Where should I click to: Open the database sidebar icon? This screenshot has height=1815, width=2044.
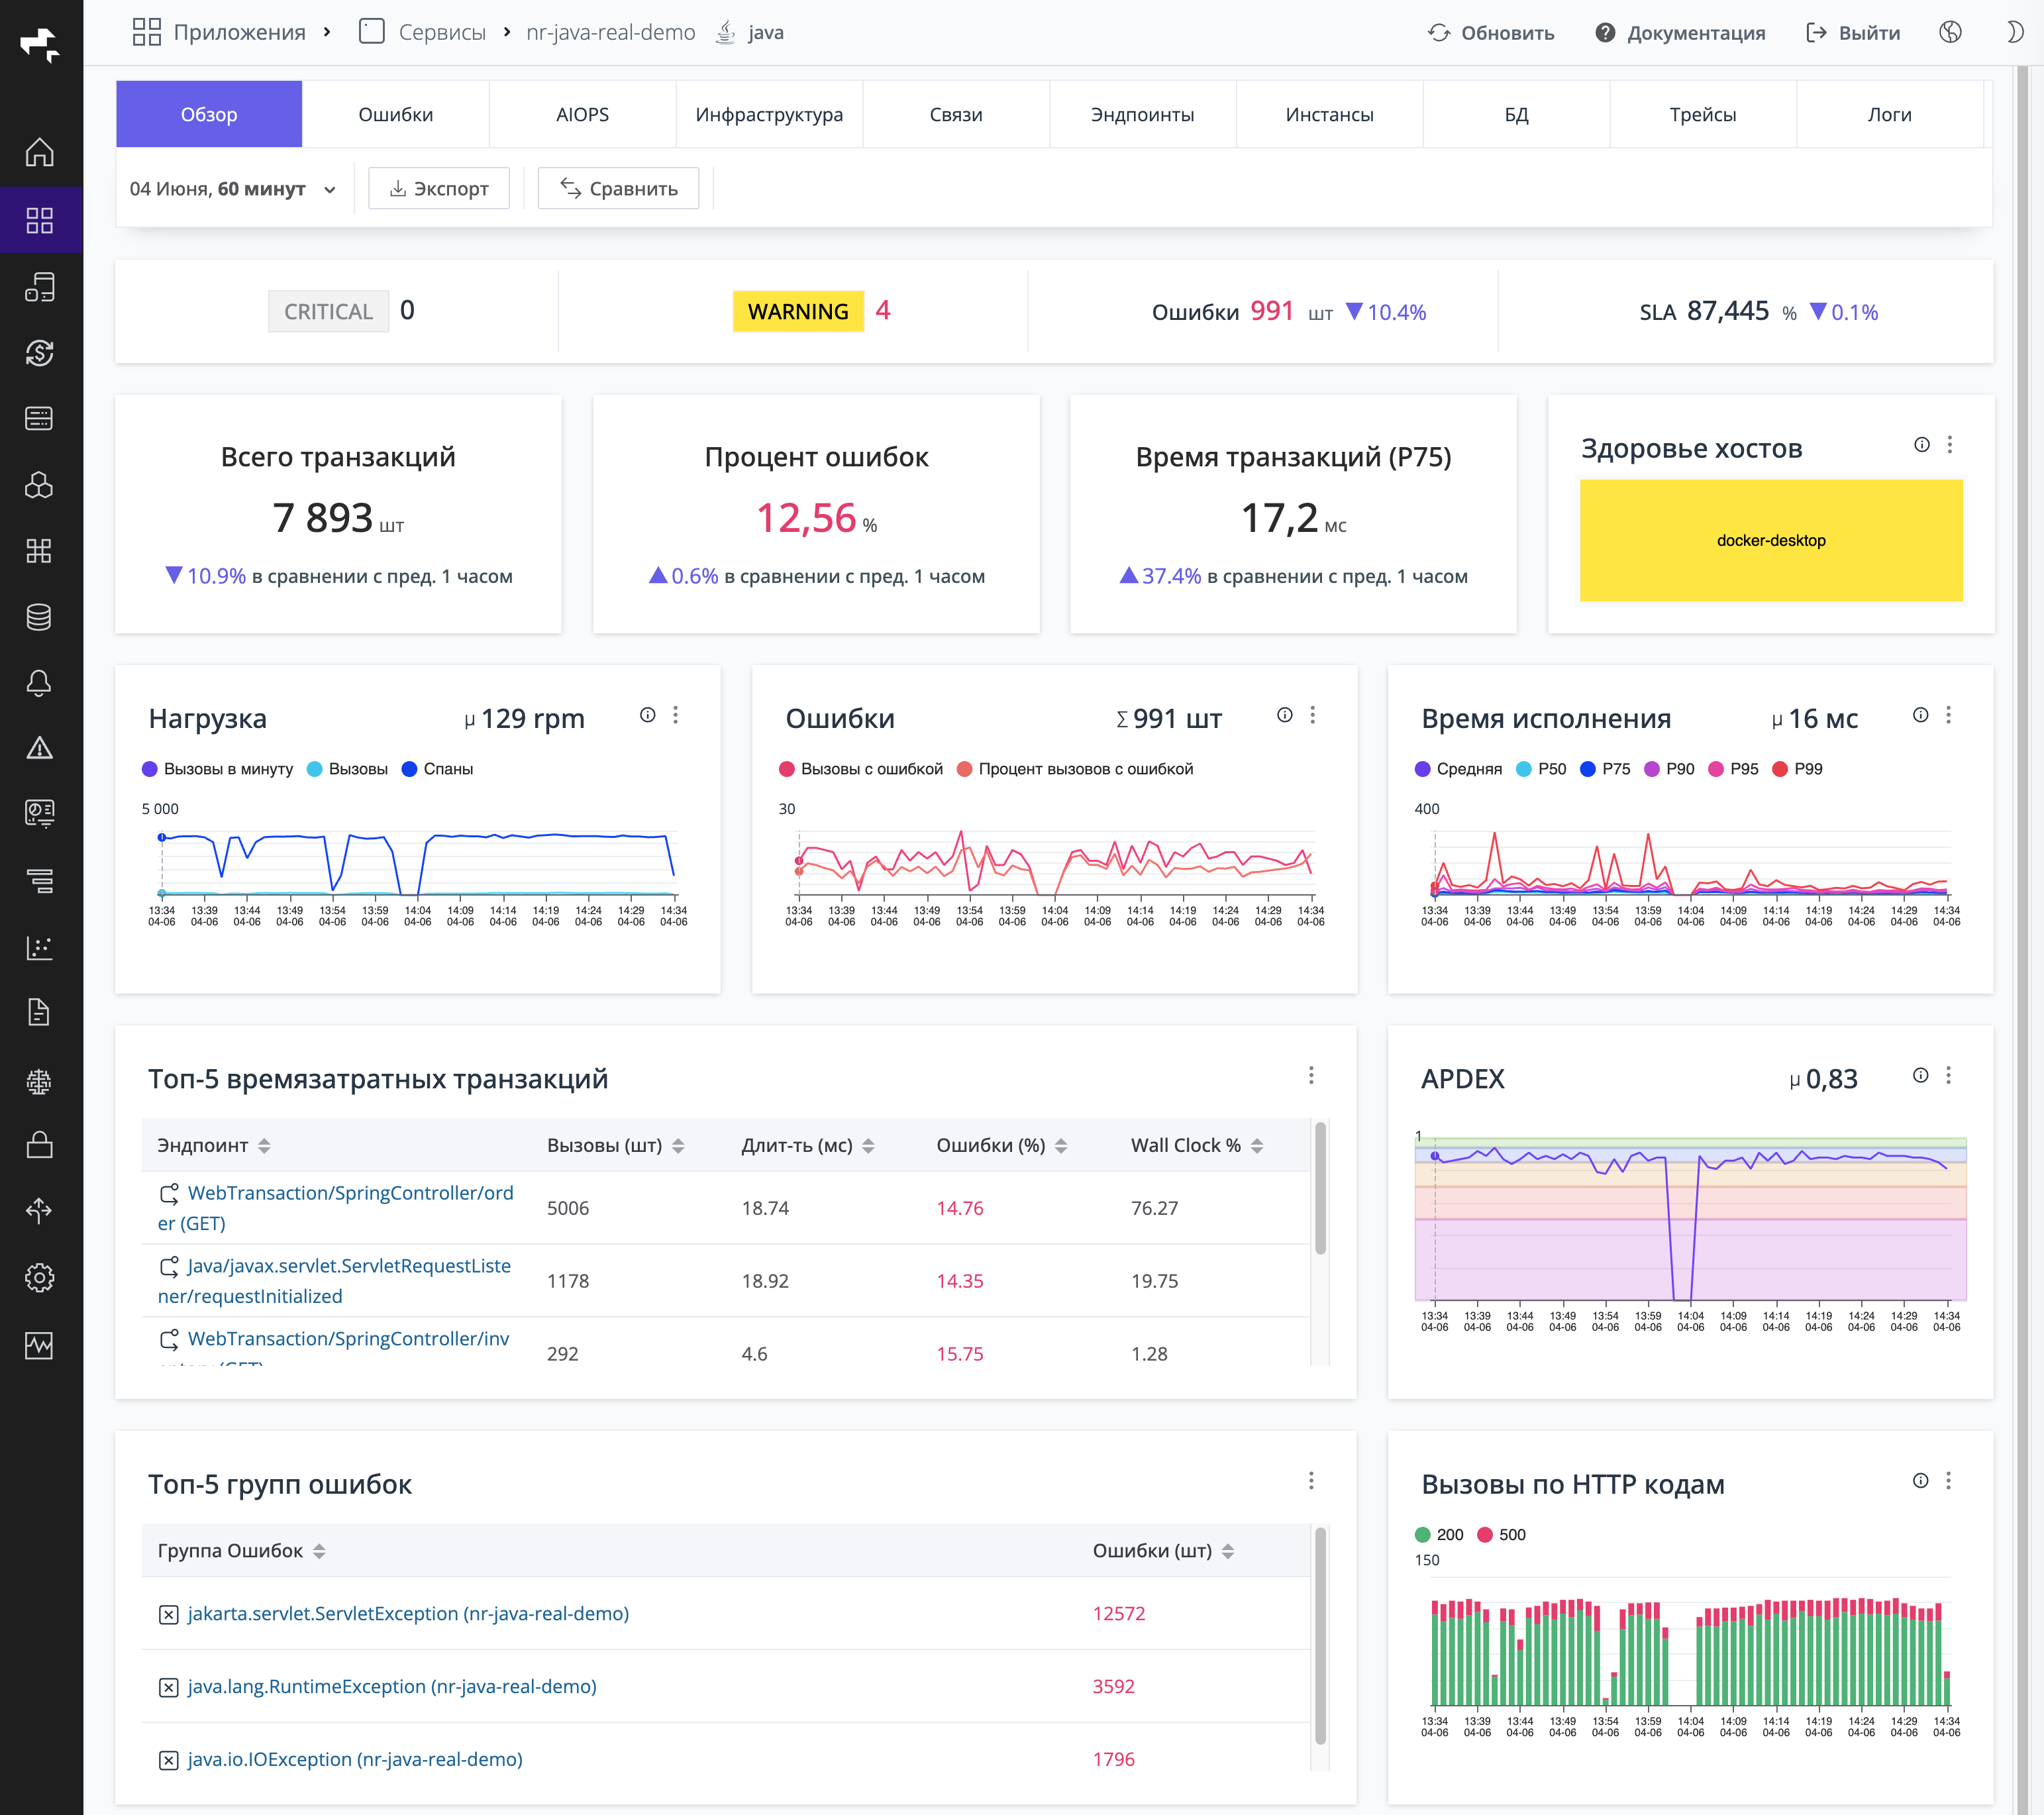point(39,617)
